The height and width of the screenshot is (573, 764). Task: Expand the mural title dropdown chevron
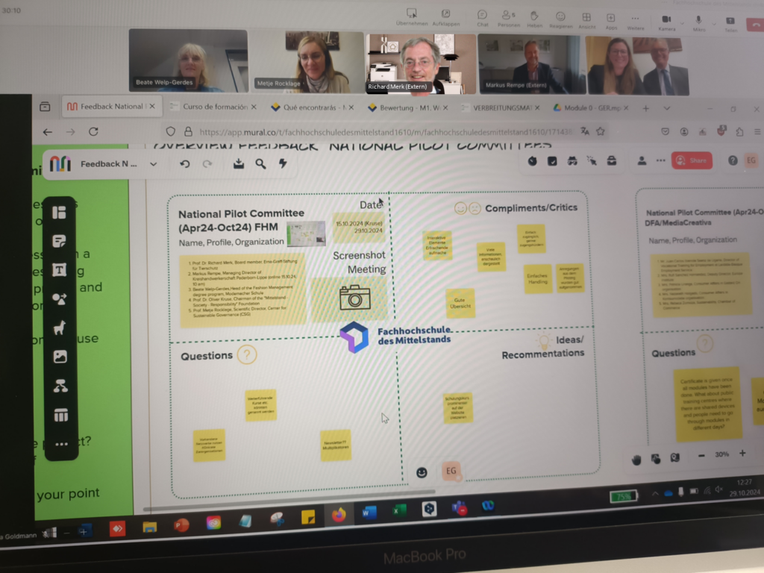153,164
